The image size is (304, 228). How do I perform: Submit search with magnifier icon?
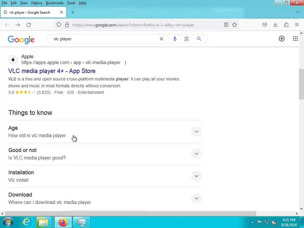click(199, 39)
